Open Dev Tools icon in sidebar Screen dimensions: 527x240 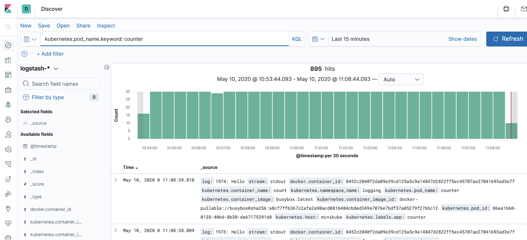(8, 209)
